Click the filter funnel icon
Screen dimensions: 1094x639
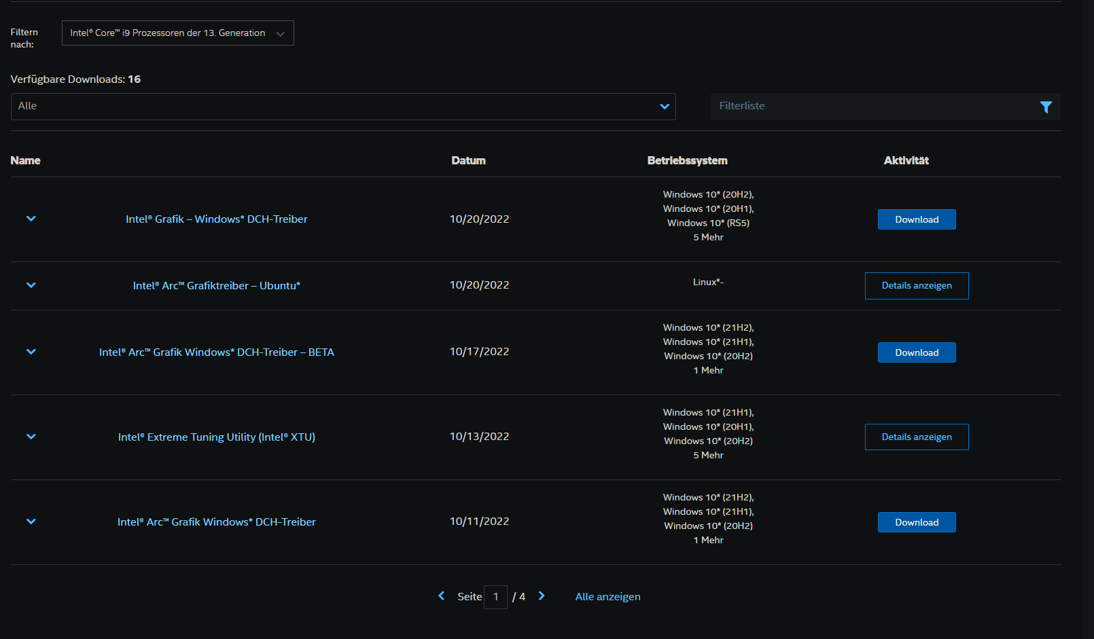coord(1046,107)
